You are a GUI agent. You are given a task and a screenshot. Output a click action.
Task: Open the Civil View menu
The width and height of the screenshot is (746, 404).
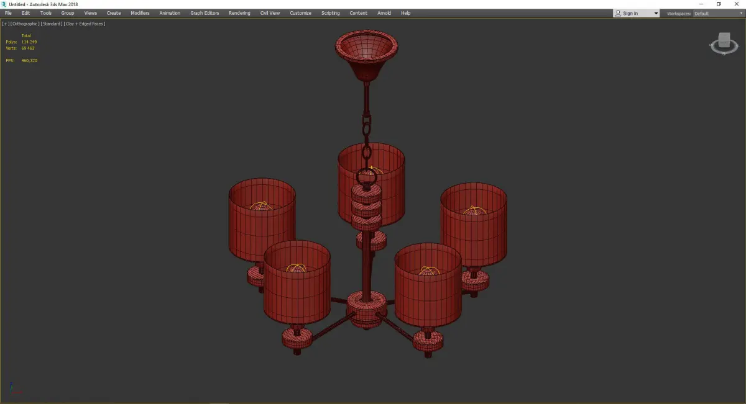click(270, 13)
